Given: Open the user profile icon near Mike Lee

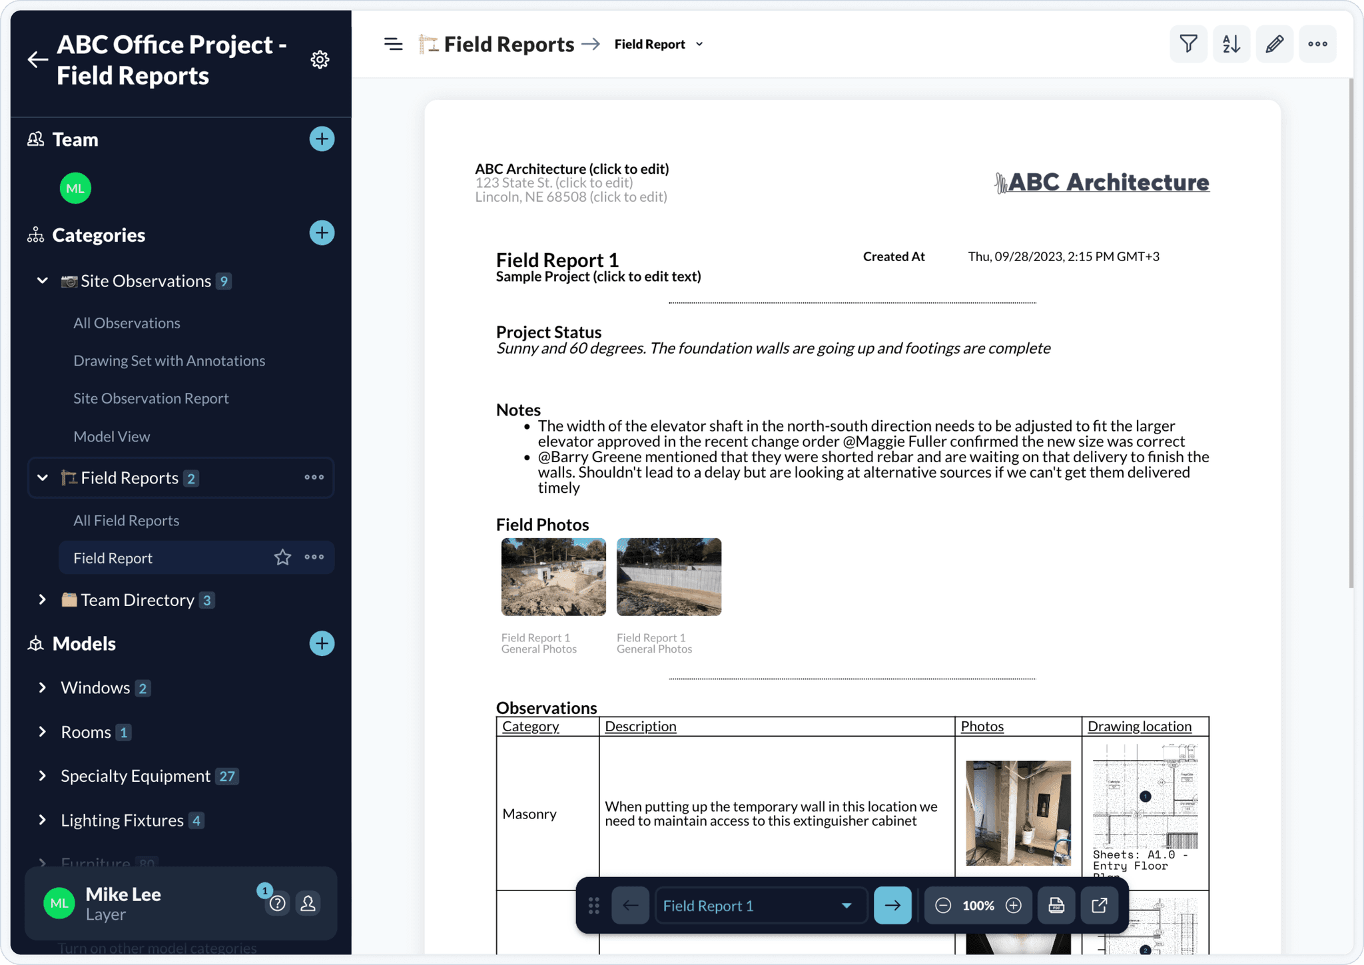Looking at the screenshot, I should [x=308, y=904].
